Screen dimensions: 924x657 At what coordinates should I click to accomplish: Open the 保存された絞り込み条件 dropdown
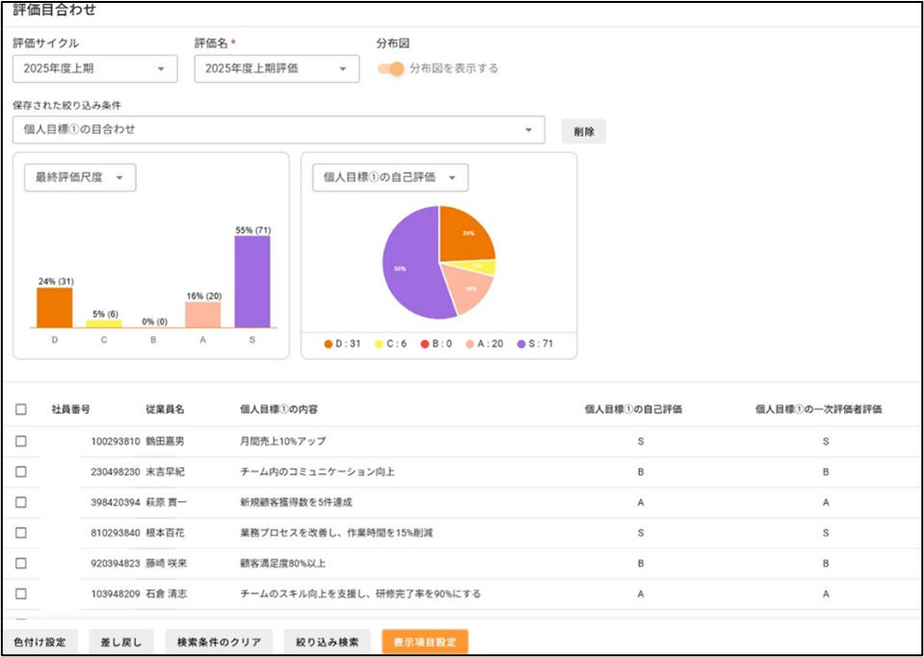[278, 130]
